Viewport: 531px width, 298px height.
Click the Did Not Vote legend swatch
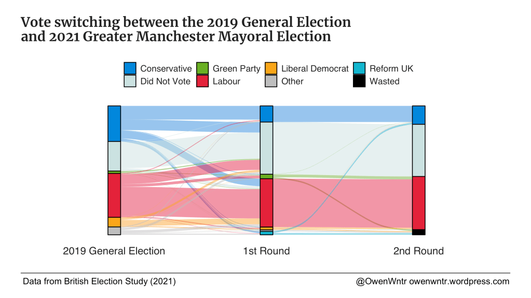point(130,81)
